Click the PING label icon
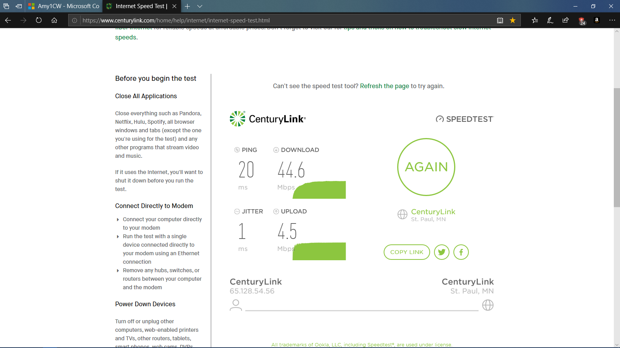Viewport: 620px width, 348px height. click(x=237, y=150)
